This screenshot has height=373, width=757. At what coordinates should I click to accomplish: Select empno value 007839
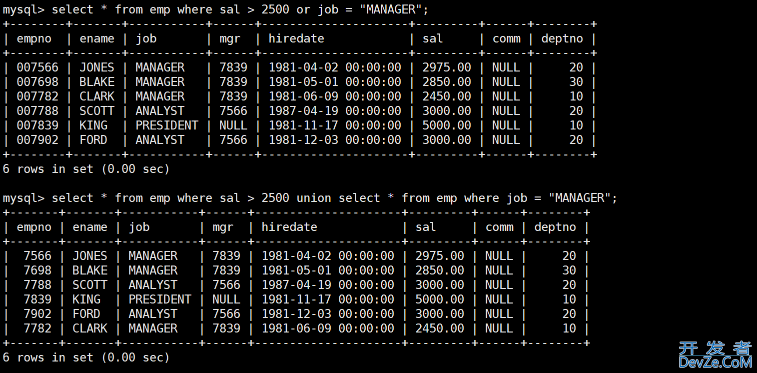pyautogui.click(x=37, y=125)
